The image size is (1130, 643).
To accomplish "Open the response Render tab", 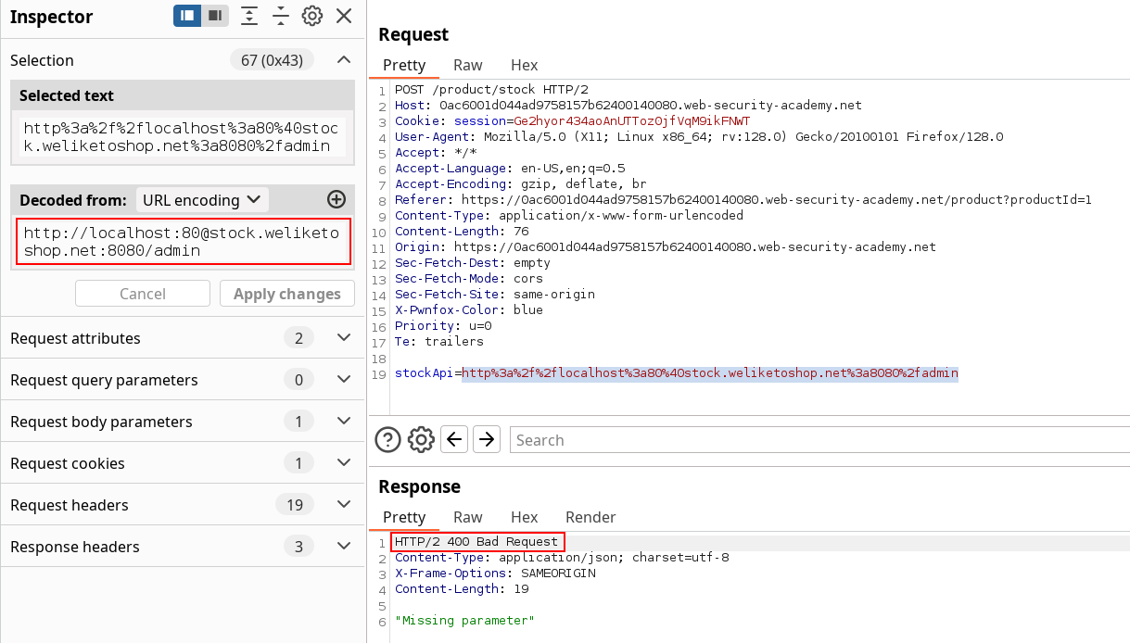I will 590,517.
